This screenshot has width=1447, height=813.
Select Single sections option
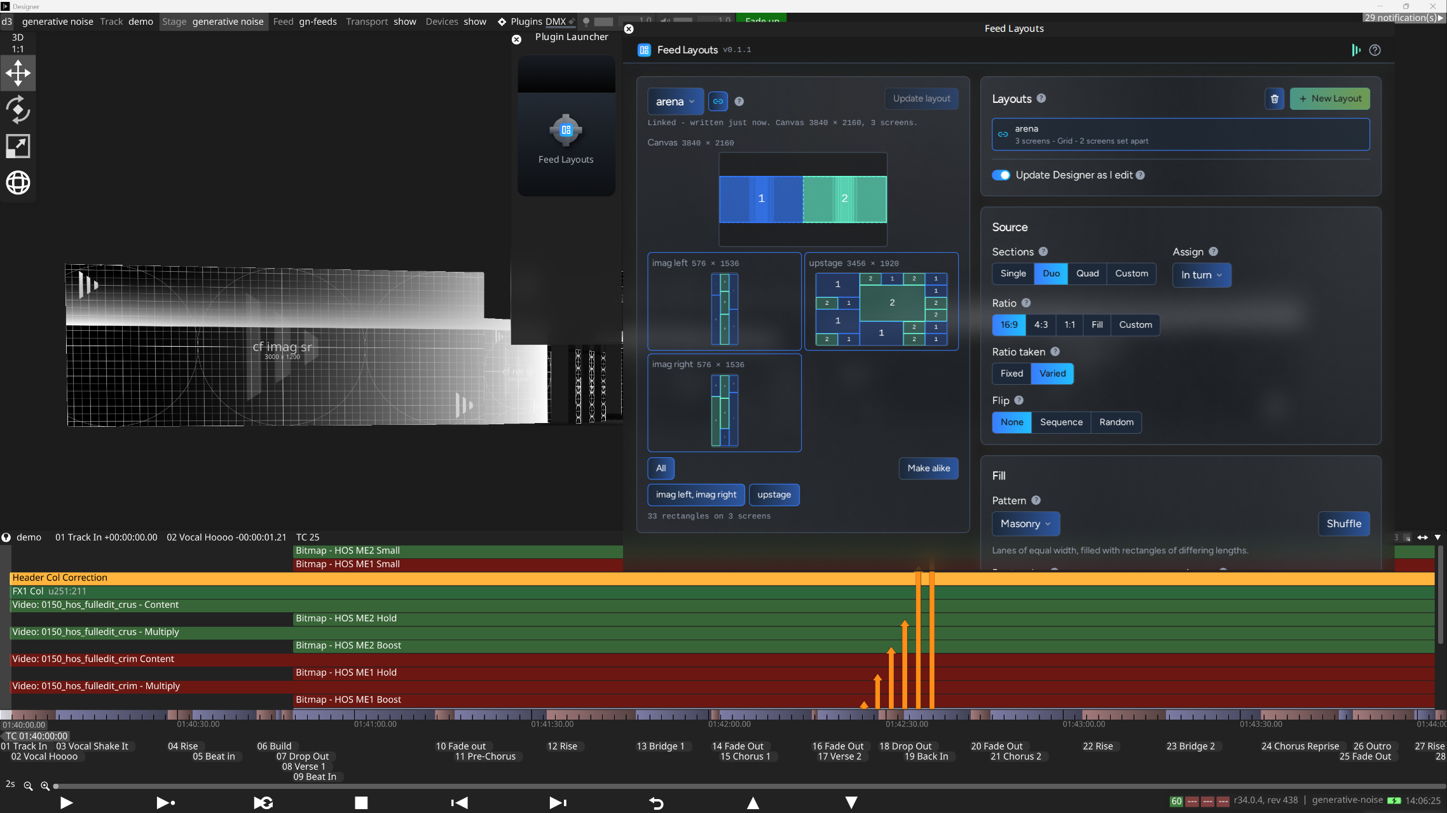tap(1013, 274)
